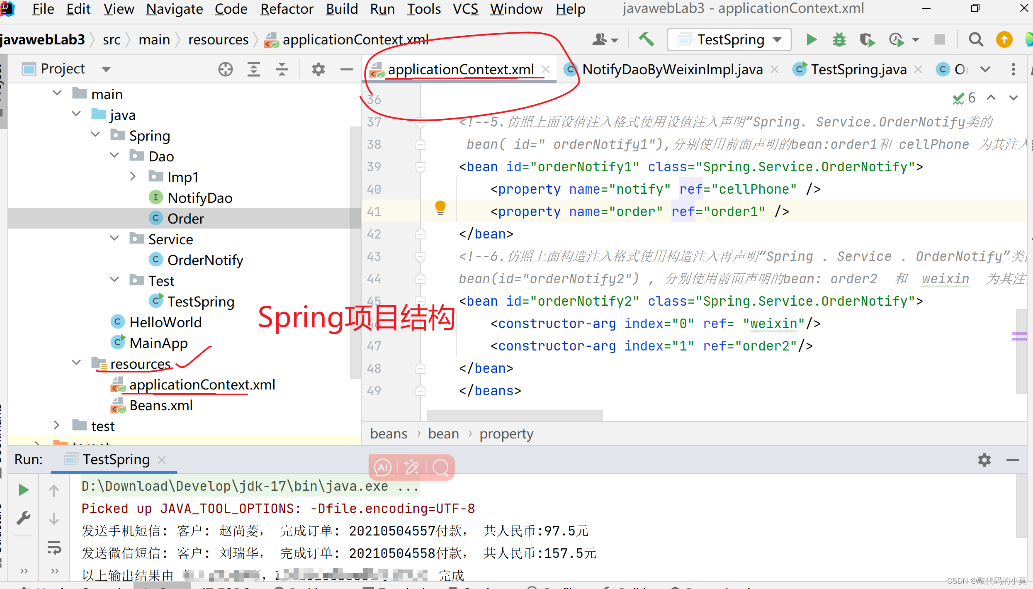This screenshot has height=589, width=1033.
Task: Toggle the orange commit/update arrow action
Action: pos(1004,39)
